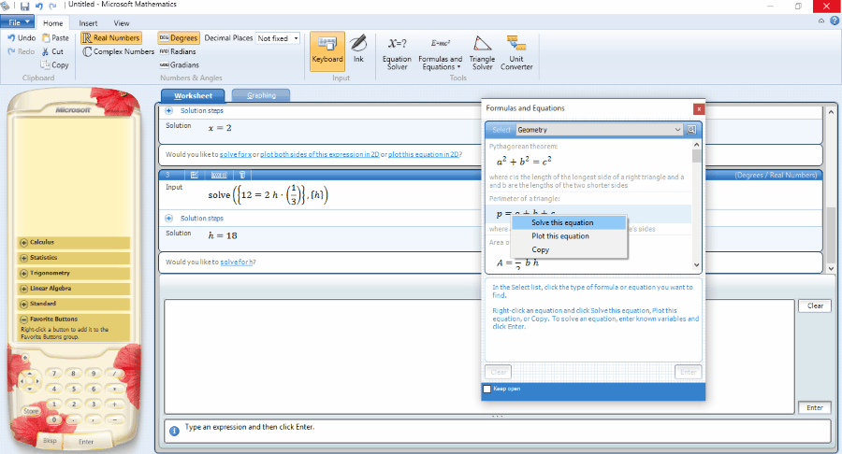Select Complex Numbers mode

(x=118, y=51)
